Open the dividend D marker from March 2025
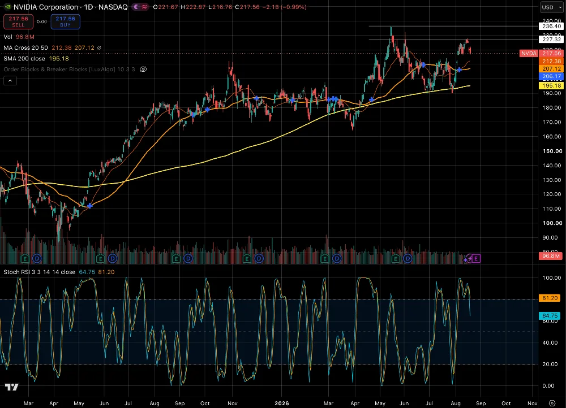 coord(37,258)
